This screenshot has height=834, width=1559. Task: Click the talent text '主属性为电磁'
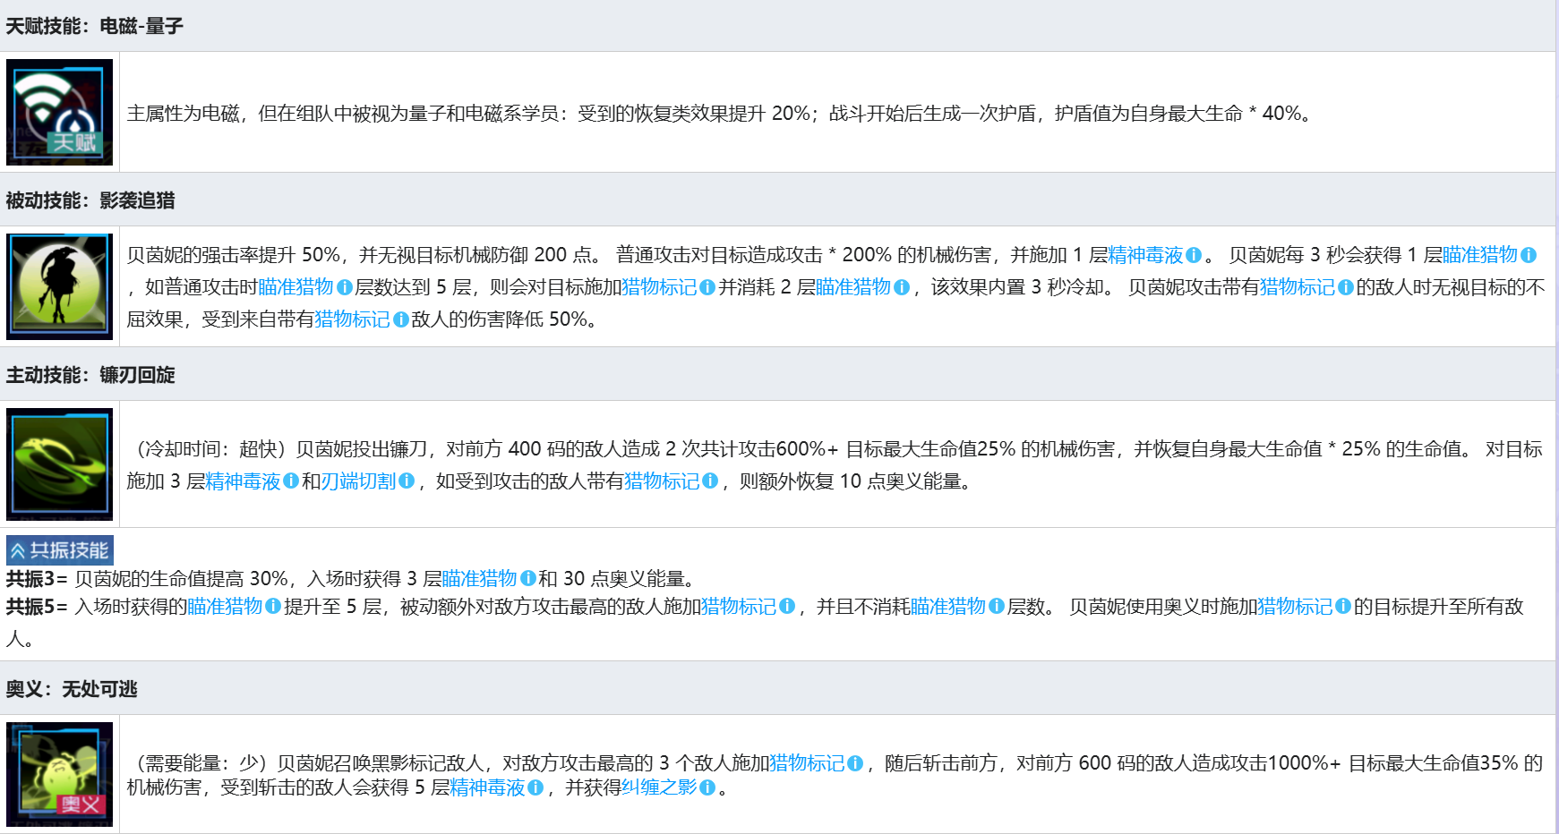tap(183, 114)
